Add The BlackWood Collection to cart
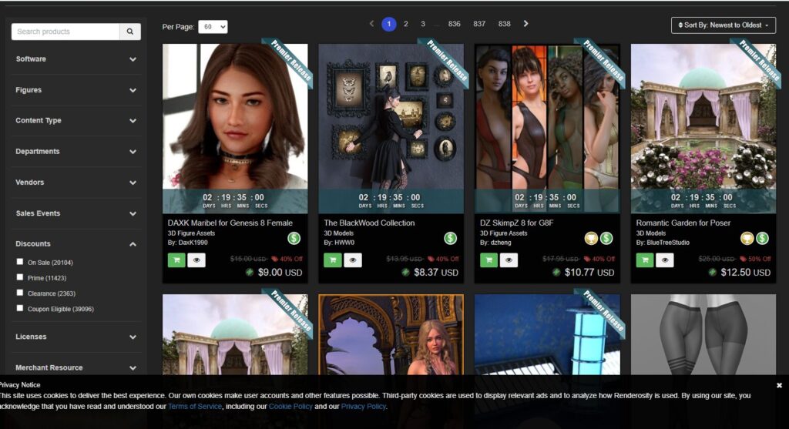This screenshot has width=789, height=429. (x=333, y=260)
